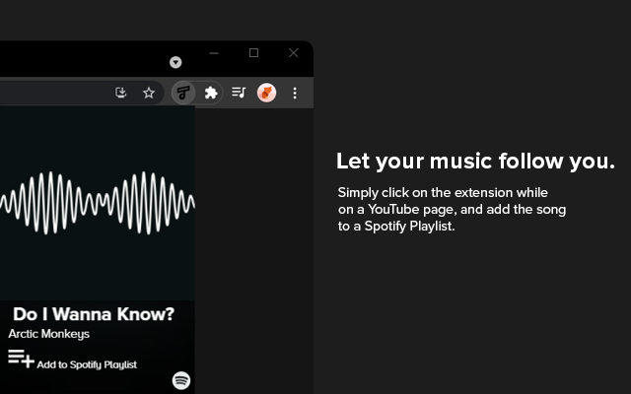This screenshot has width=631, height=394.
Task: Click the install app download icon
Action: pyautogui.click(x=121, y=93)
